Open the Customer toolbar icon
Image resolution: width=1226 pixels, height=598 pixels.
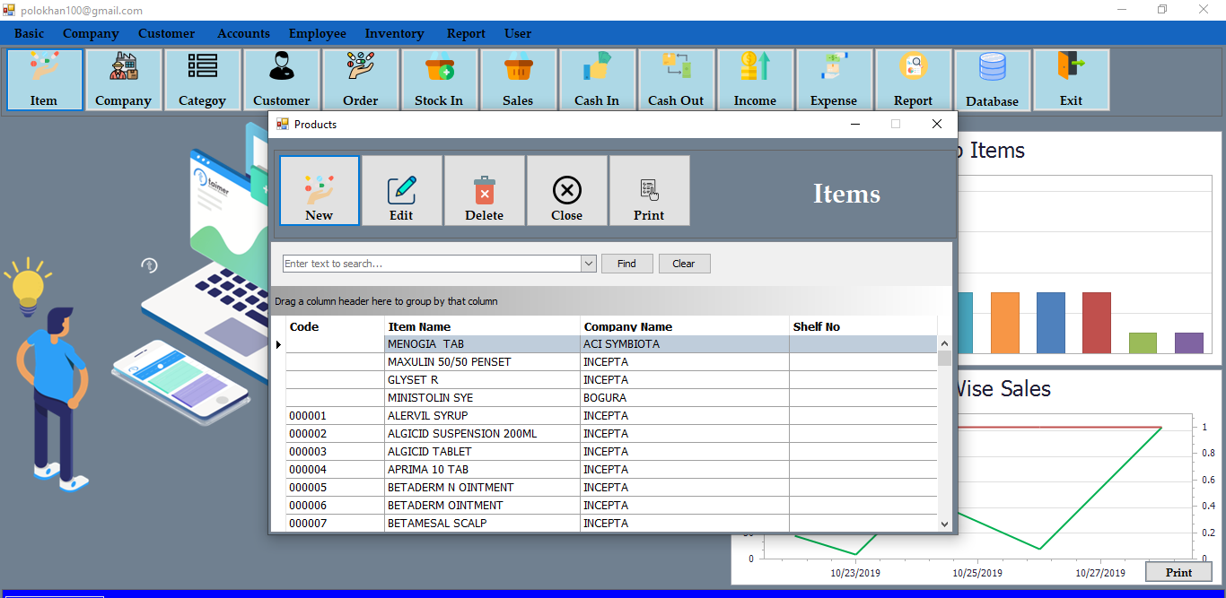tap(281, 80)
